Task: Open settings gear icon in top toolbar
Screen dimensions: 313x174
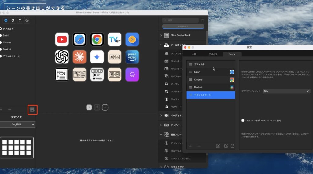Action: pos(27,20)
